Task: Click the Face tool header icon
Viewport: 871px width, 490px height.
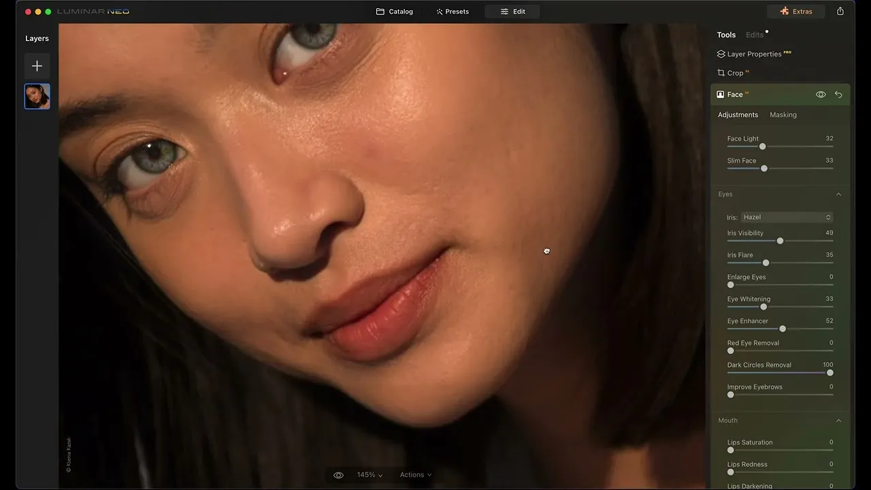Action: point(721,95)
